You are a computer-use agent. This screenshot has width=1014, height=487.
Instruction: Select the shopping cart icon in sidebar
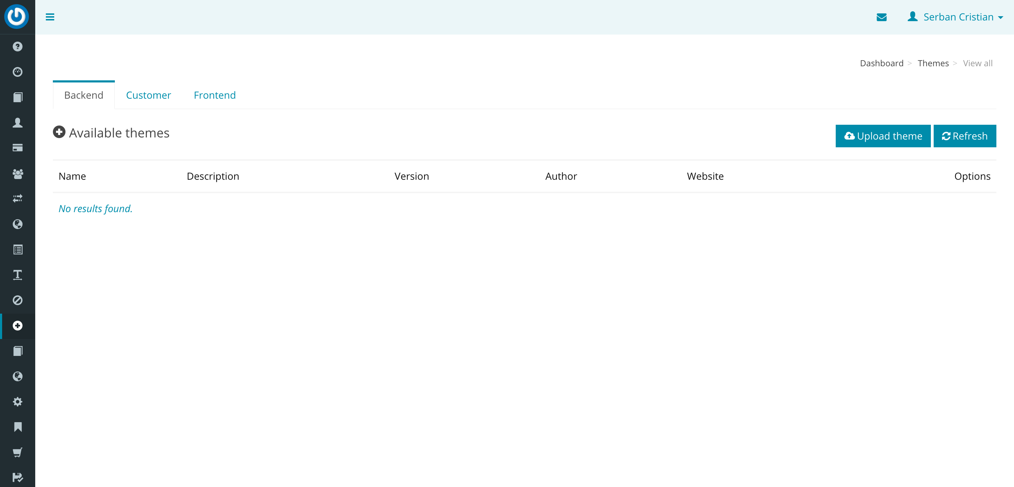click(x=17, y=452)
